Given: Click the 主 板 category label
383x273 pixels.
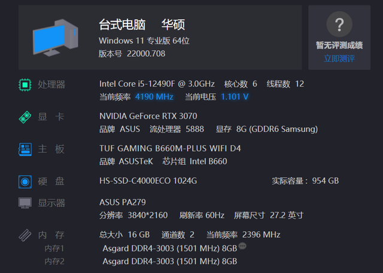Looking at the screenshot, I should (x=51, y=149).
